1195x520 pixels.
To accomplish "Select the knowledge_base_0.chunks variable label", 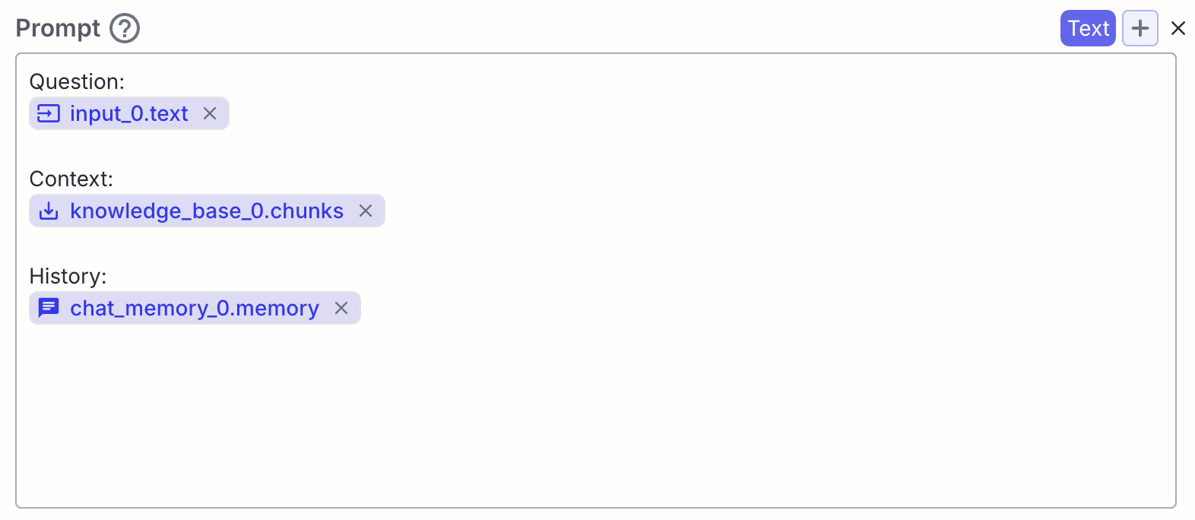I will (x=207, y=211).
